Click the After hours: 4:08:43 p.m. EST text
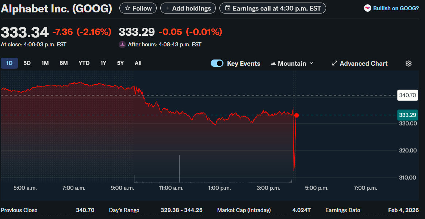This screenshot has width=425, height=219. click(x=165, y=45)
